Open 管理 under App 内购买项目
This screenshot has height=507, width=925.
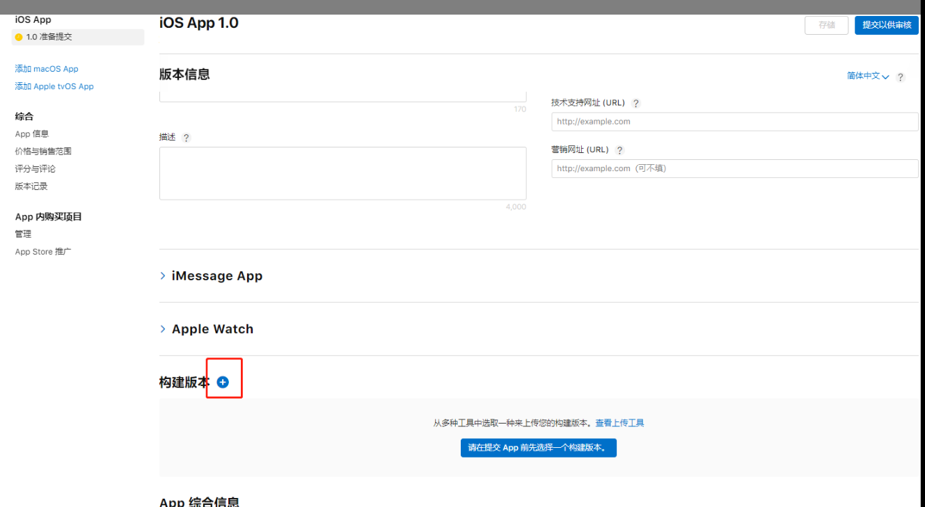click(23, 234)
